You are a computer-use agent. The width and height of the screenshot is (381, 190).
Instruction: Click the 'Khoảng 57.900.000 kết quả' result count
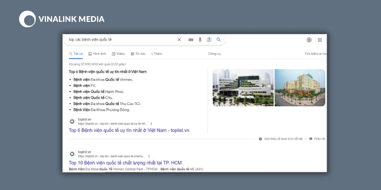pos(97,64)
